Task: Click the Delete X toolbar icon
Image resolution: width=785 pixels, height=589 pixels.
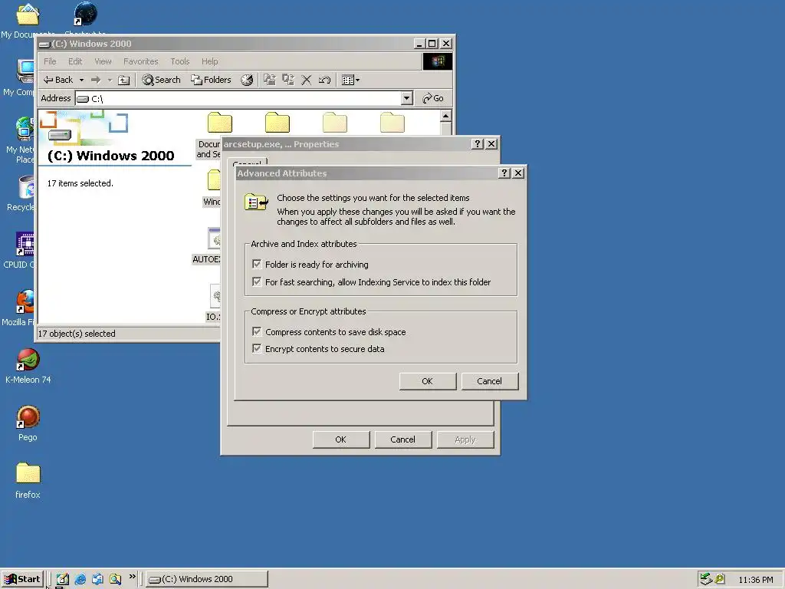Action: pyautogui.click(x=307, y=80)
